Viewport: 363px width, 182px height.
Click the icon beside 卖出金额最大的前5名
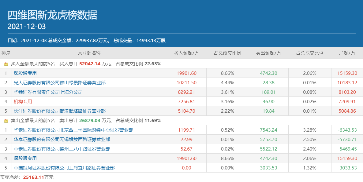click(x=6, y=121)
